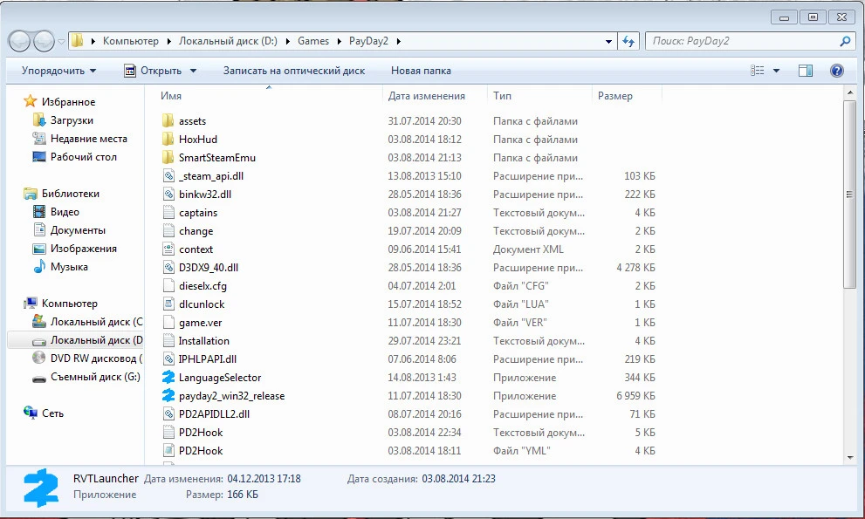Click the Избранное star icon

click(31, 101)
